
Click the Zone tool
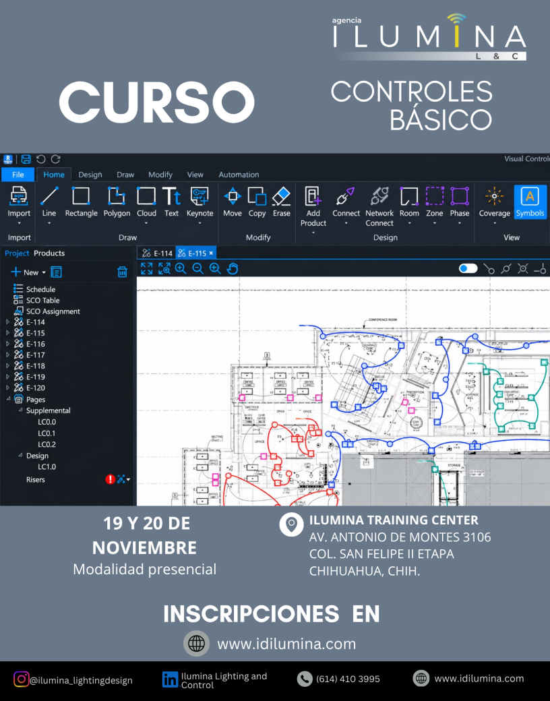point(435,202)
